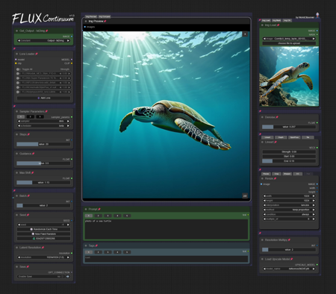The image size is (336, 294).
Task: Open the condition dropdown in Resize
Action: pos(289,214)
